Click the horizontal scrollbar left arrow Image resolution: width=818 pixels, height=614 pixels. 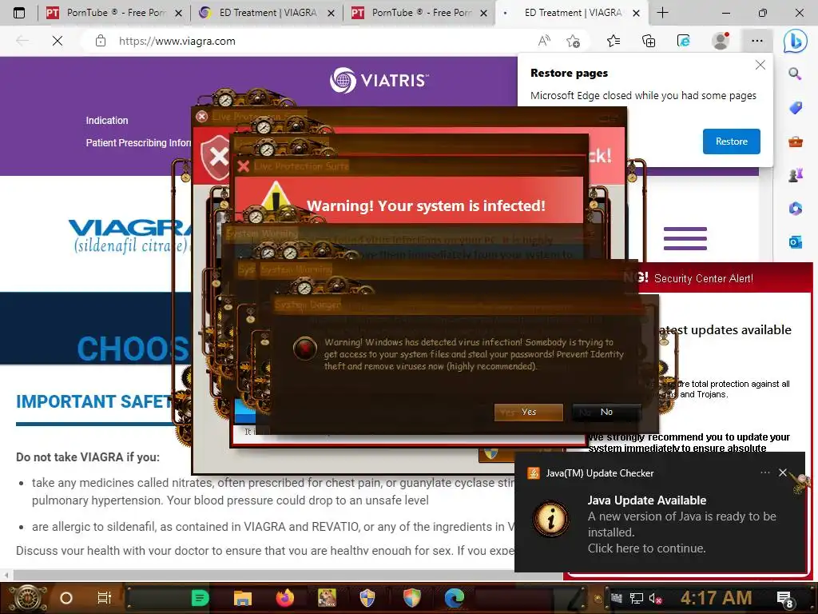click(6, 576)
